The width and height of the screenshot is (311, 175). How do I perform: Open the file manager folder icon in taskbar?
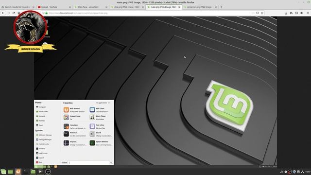33,172
